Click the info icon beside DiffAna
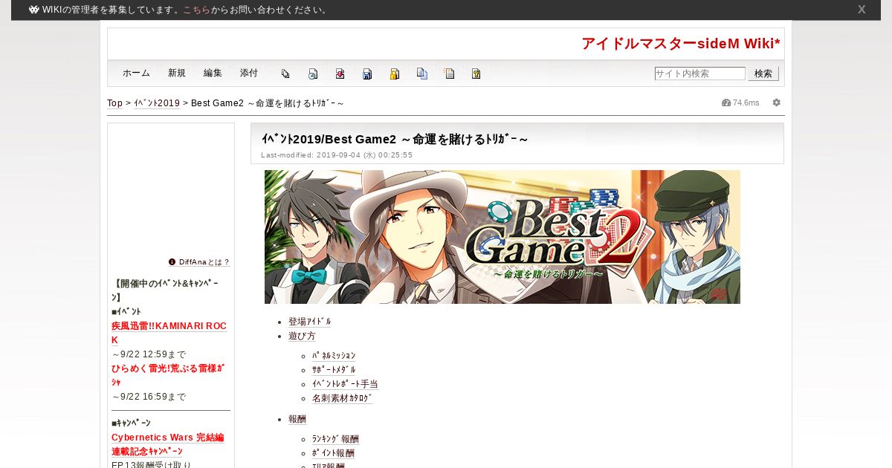The width and height of the screenshot is (892, 468). [x=172, y=261]
